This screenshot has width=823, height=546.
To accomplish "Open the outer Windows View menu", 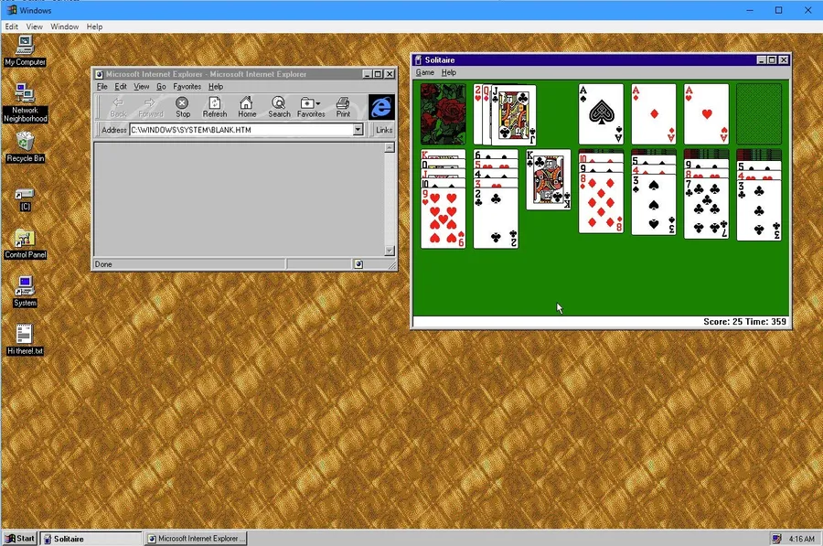I will (x=34, y=27).
